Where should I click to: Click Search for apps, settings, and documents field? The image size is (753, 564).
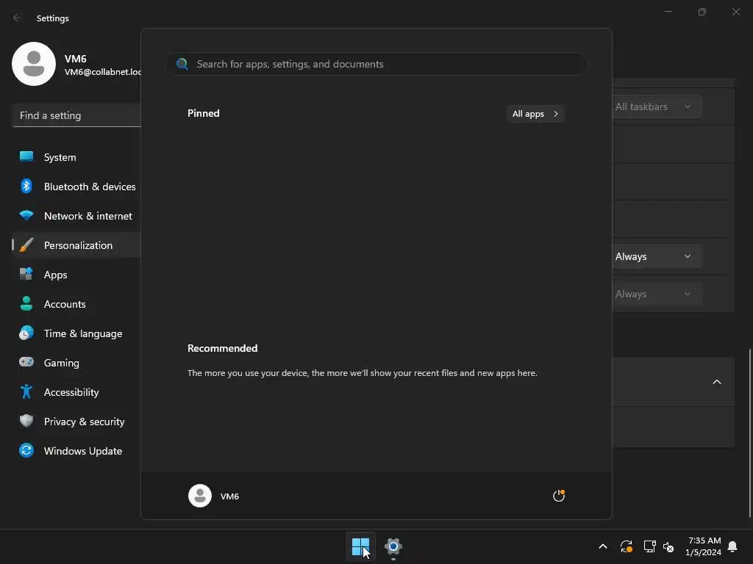[x=376, y=64]
